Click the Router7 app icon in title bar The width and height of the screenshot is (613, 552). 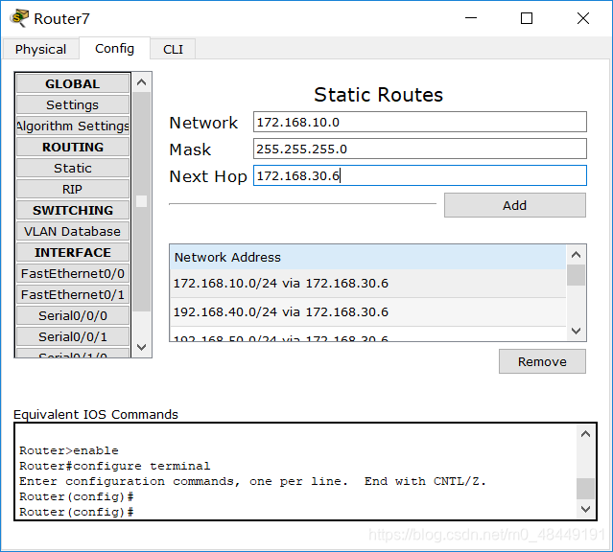(x=19, y=18)
